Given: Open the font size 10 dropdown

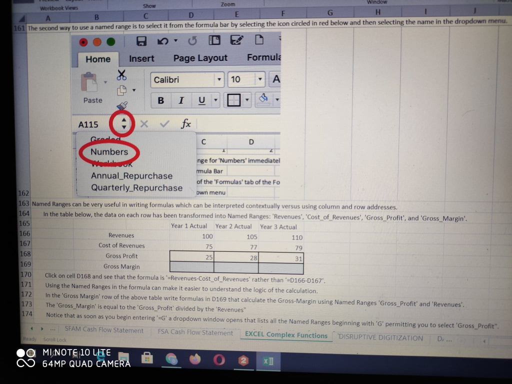Looking at the screenshot, I should coord(260,79).
